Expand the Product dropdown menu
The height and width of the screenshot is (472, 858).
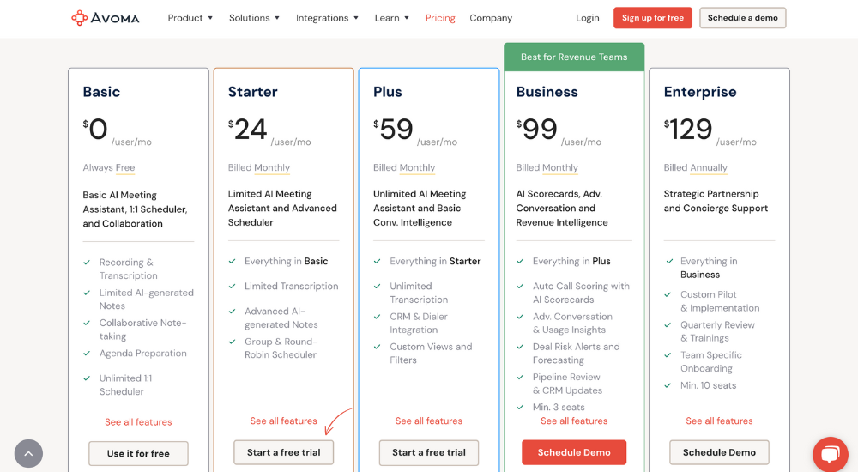pos(190,18)
